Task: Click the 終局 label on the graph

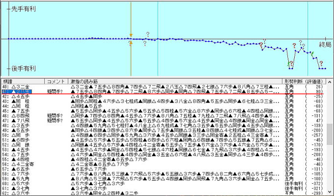Action: point(325,45)
